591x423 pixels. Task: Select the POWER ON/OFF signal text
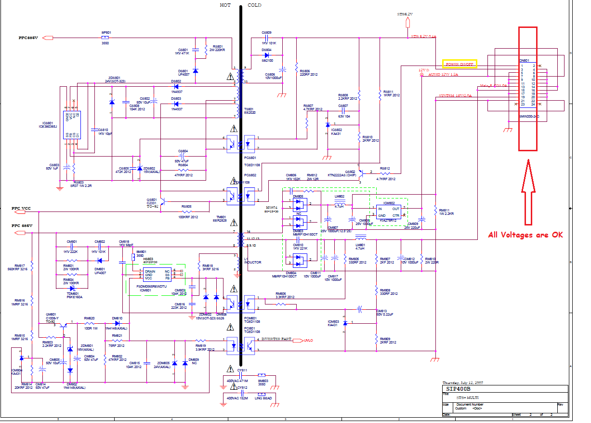(460, 64)
